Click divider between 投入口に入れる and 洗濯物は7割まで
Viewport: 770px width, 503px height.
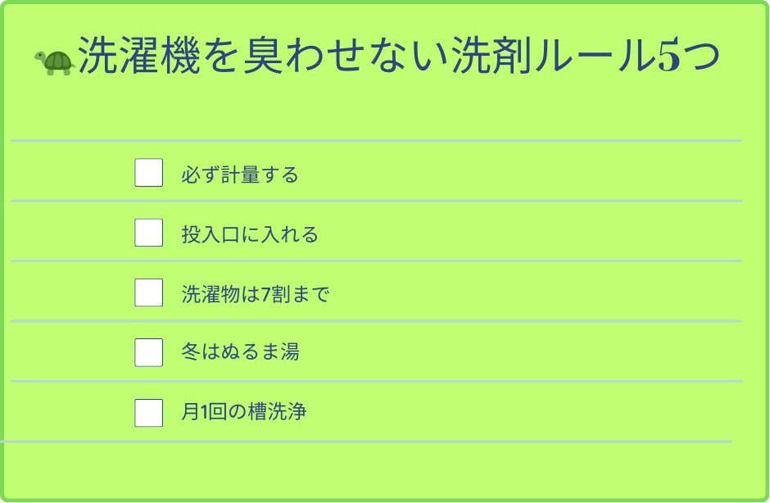point(377,261)
